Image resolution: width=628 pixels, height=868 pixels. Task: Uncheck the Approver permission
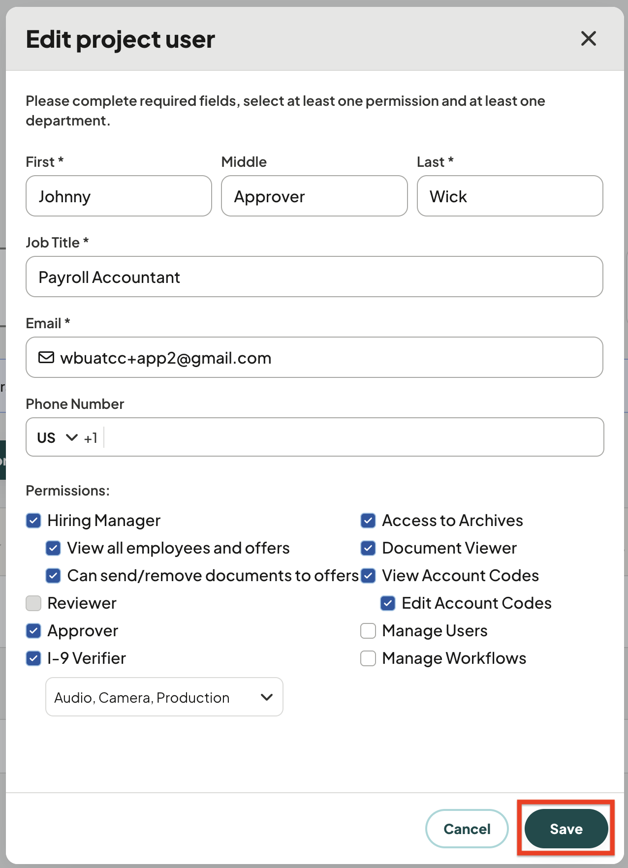pos(33,631)
